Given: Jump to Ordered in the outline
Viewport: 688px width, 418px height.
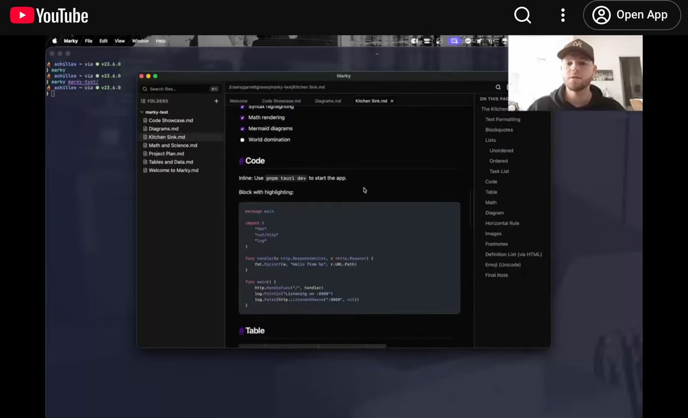Looking at the screenshot, I should point(499,161).
